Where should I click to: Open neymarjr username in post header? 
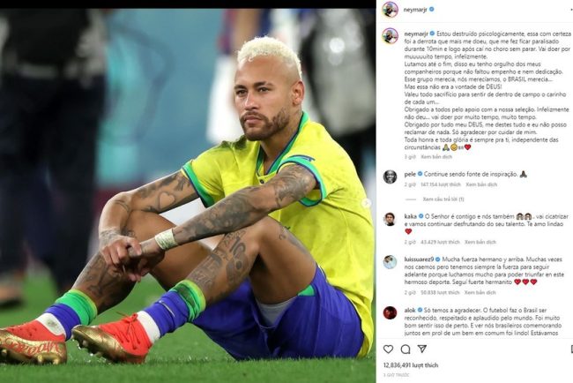(x=415, y=10)
